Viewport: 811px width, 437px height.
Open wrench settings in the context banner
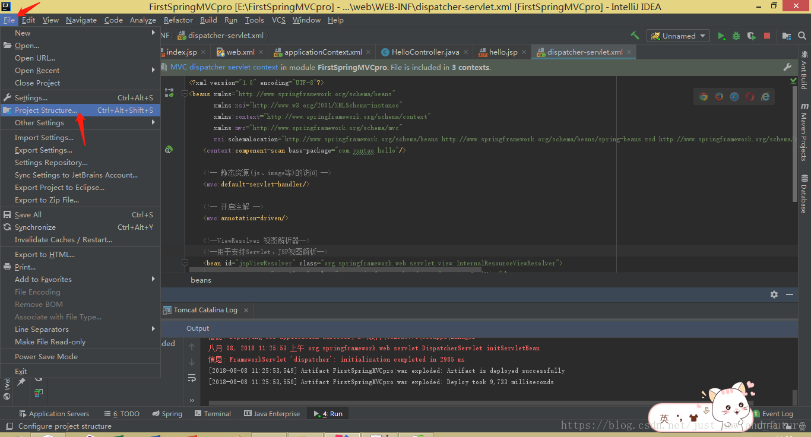point(788,67)
